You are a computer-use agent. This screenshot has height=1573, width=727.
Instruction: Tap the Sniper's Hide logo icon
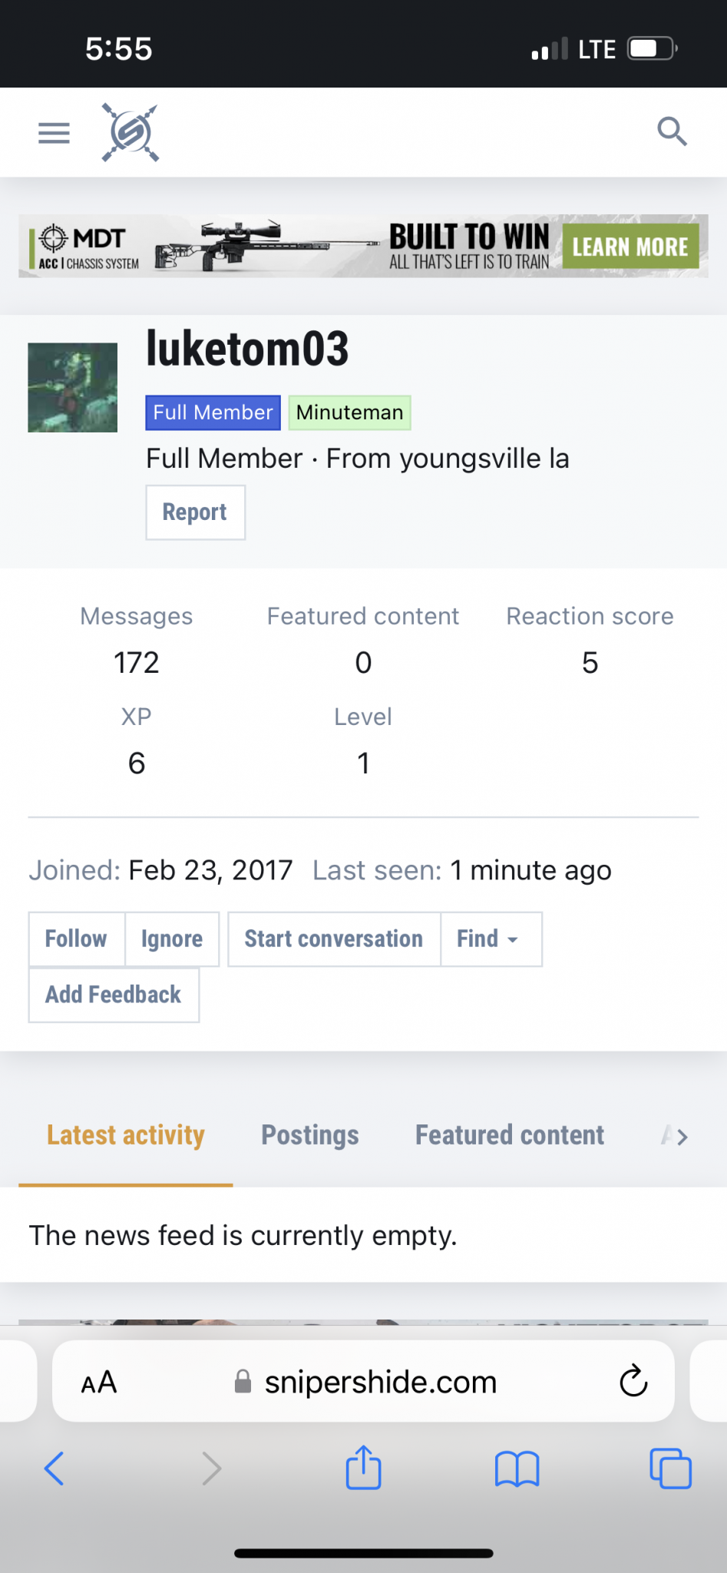[x=131, y=133]
